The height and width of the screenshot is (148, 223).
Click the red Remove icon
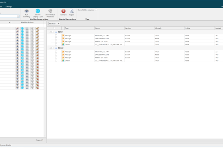click(64, 12)
